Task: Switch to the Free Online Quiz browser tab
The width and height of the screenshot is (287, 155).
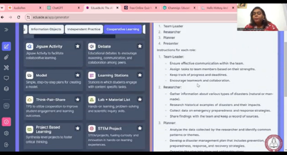Action: click(x=141, y=8)
